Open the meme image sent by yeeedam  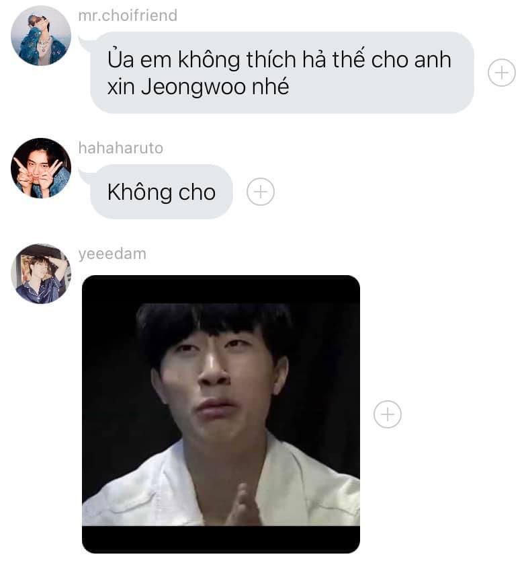pos(221,414)
